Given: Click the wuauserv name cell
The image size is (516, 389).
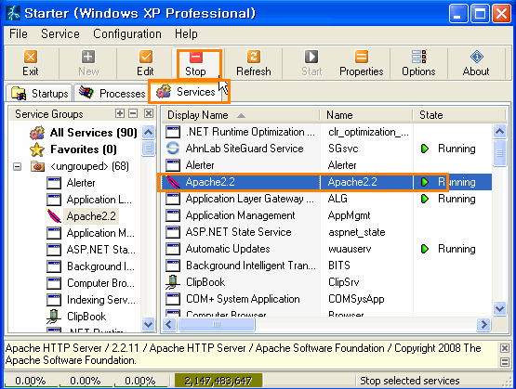Looking at the screenshot, I should coord(350,249).
